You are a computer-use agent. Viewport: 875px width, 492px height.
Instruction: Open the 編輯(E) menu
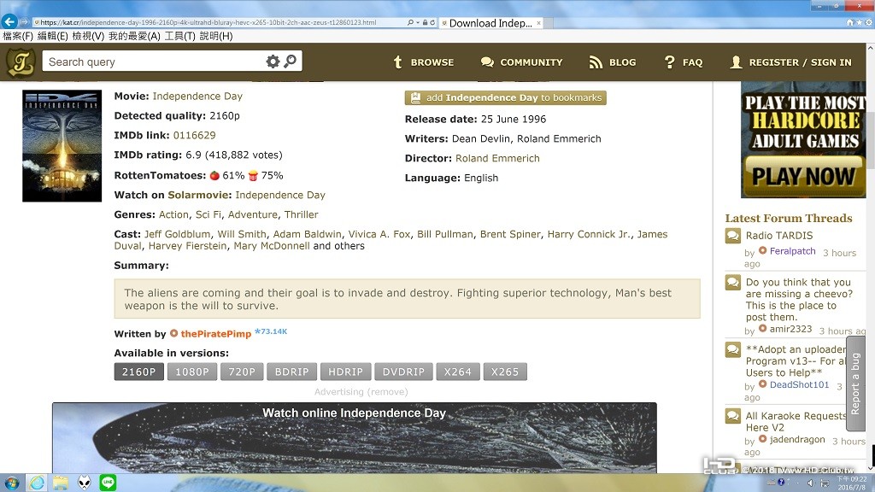pyautogui.click(x=52, y=36)
